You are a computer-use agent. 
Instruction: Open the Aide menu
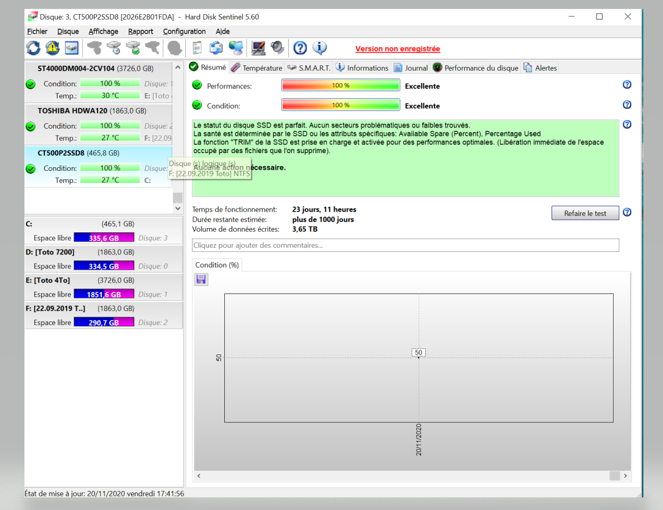pyautogui.click(x=222, y=31)
